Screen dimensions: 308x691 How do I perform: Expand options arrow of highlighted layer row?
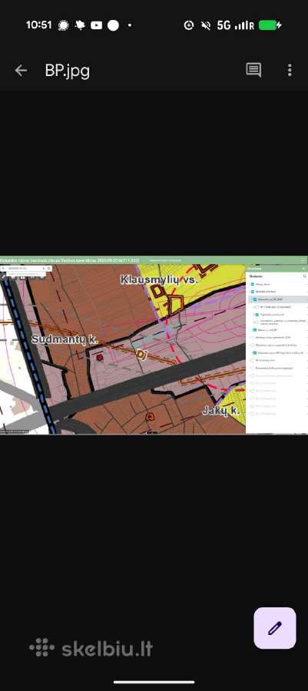pyautogui.click(x=306, y=299)
